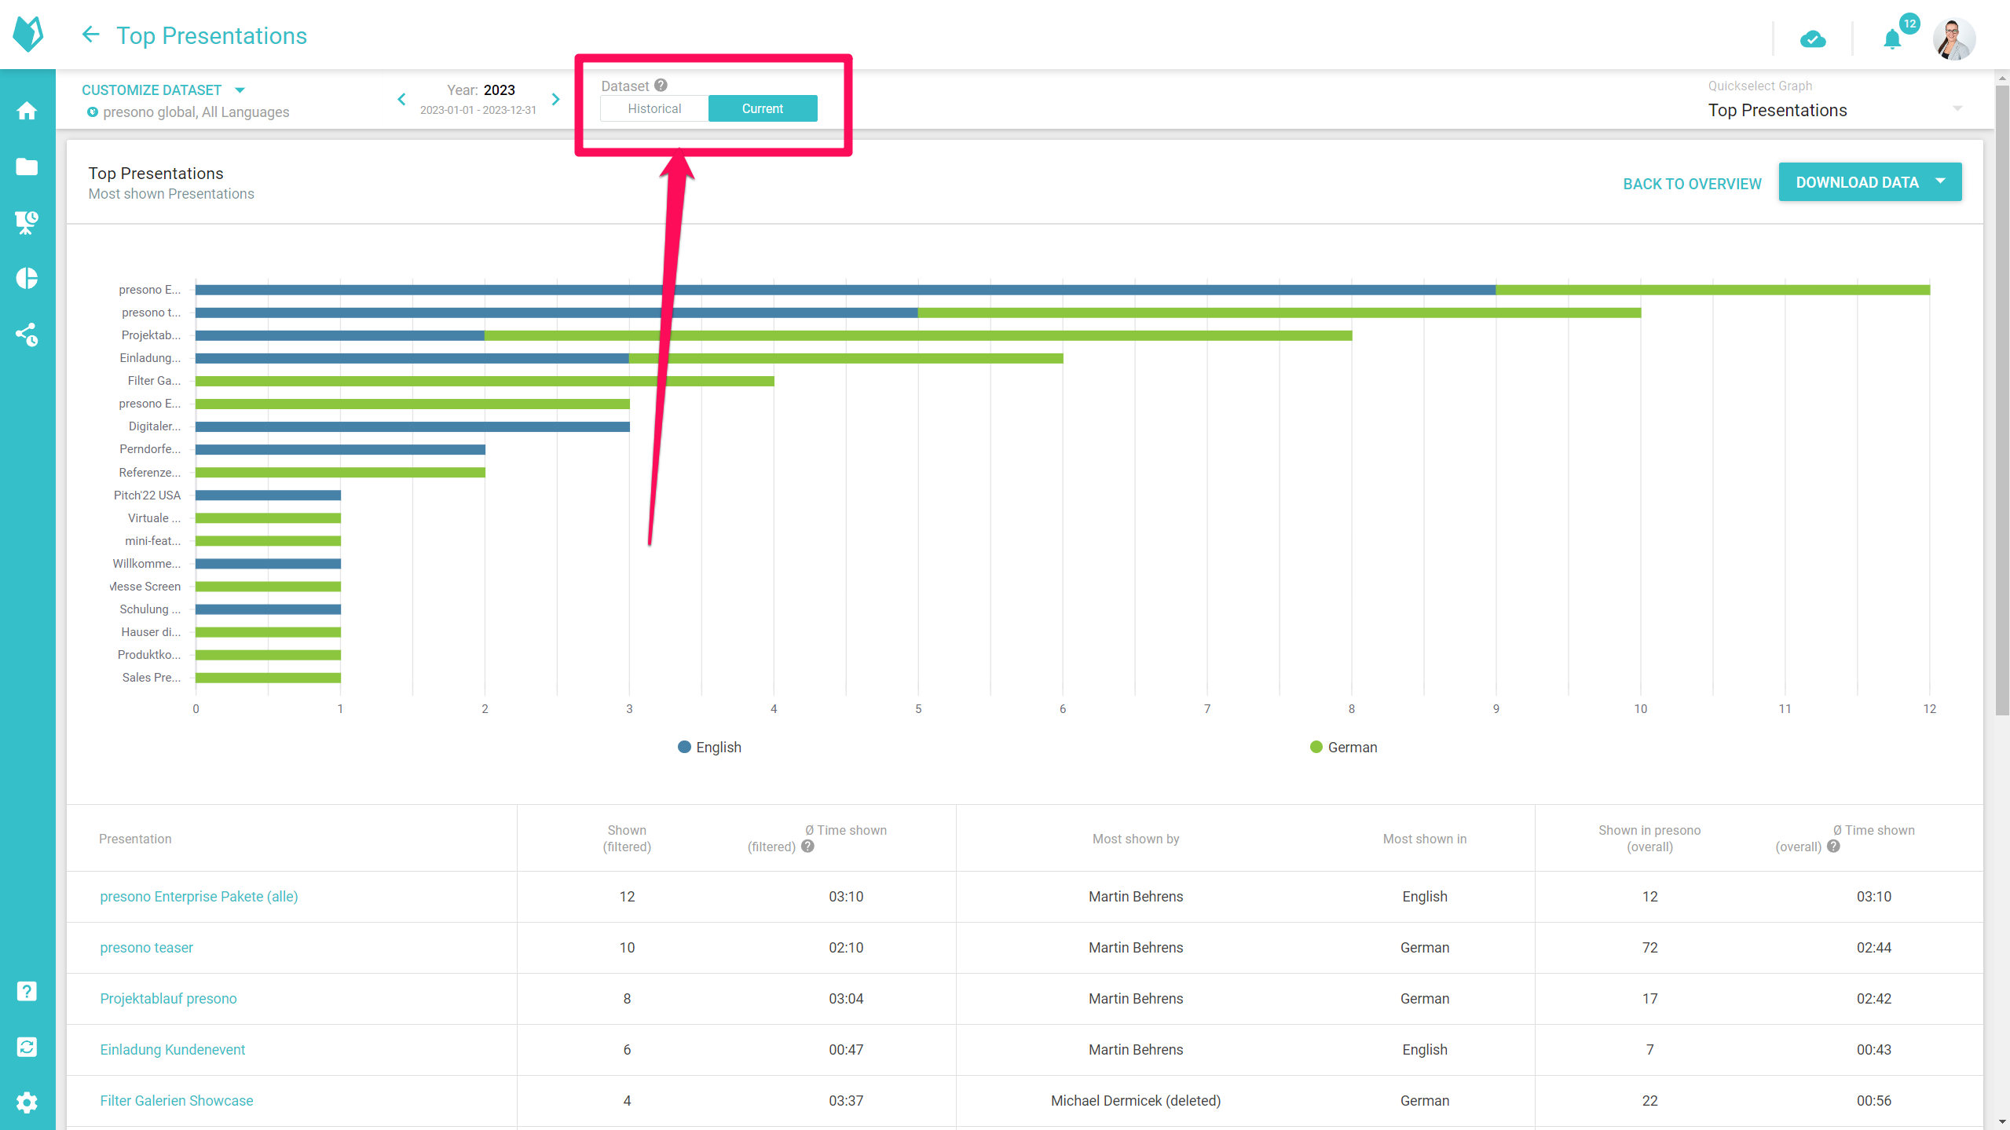
Task: Select the Current dataset option
Action: (763, 108)
